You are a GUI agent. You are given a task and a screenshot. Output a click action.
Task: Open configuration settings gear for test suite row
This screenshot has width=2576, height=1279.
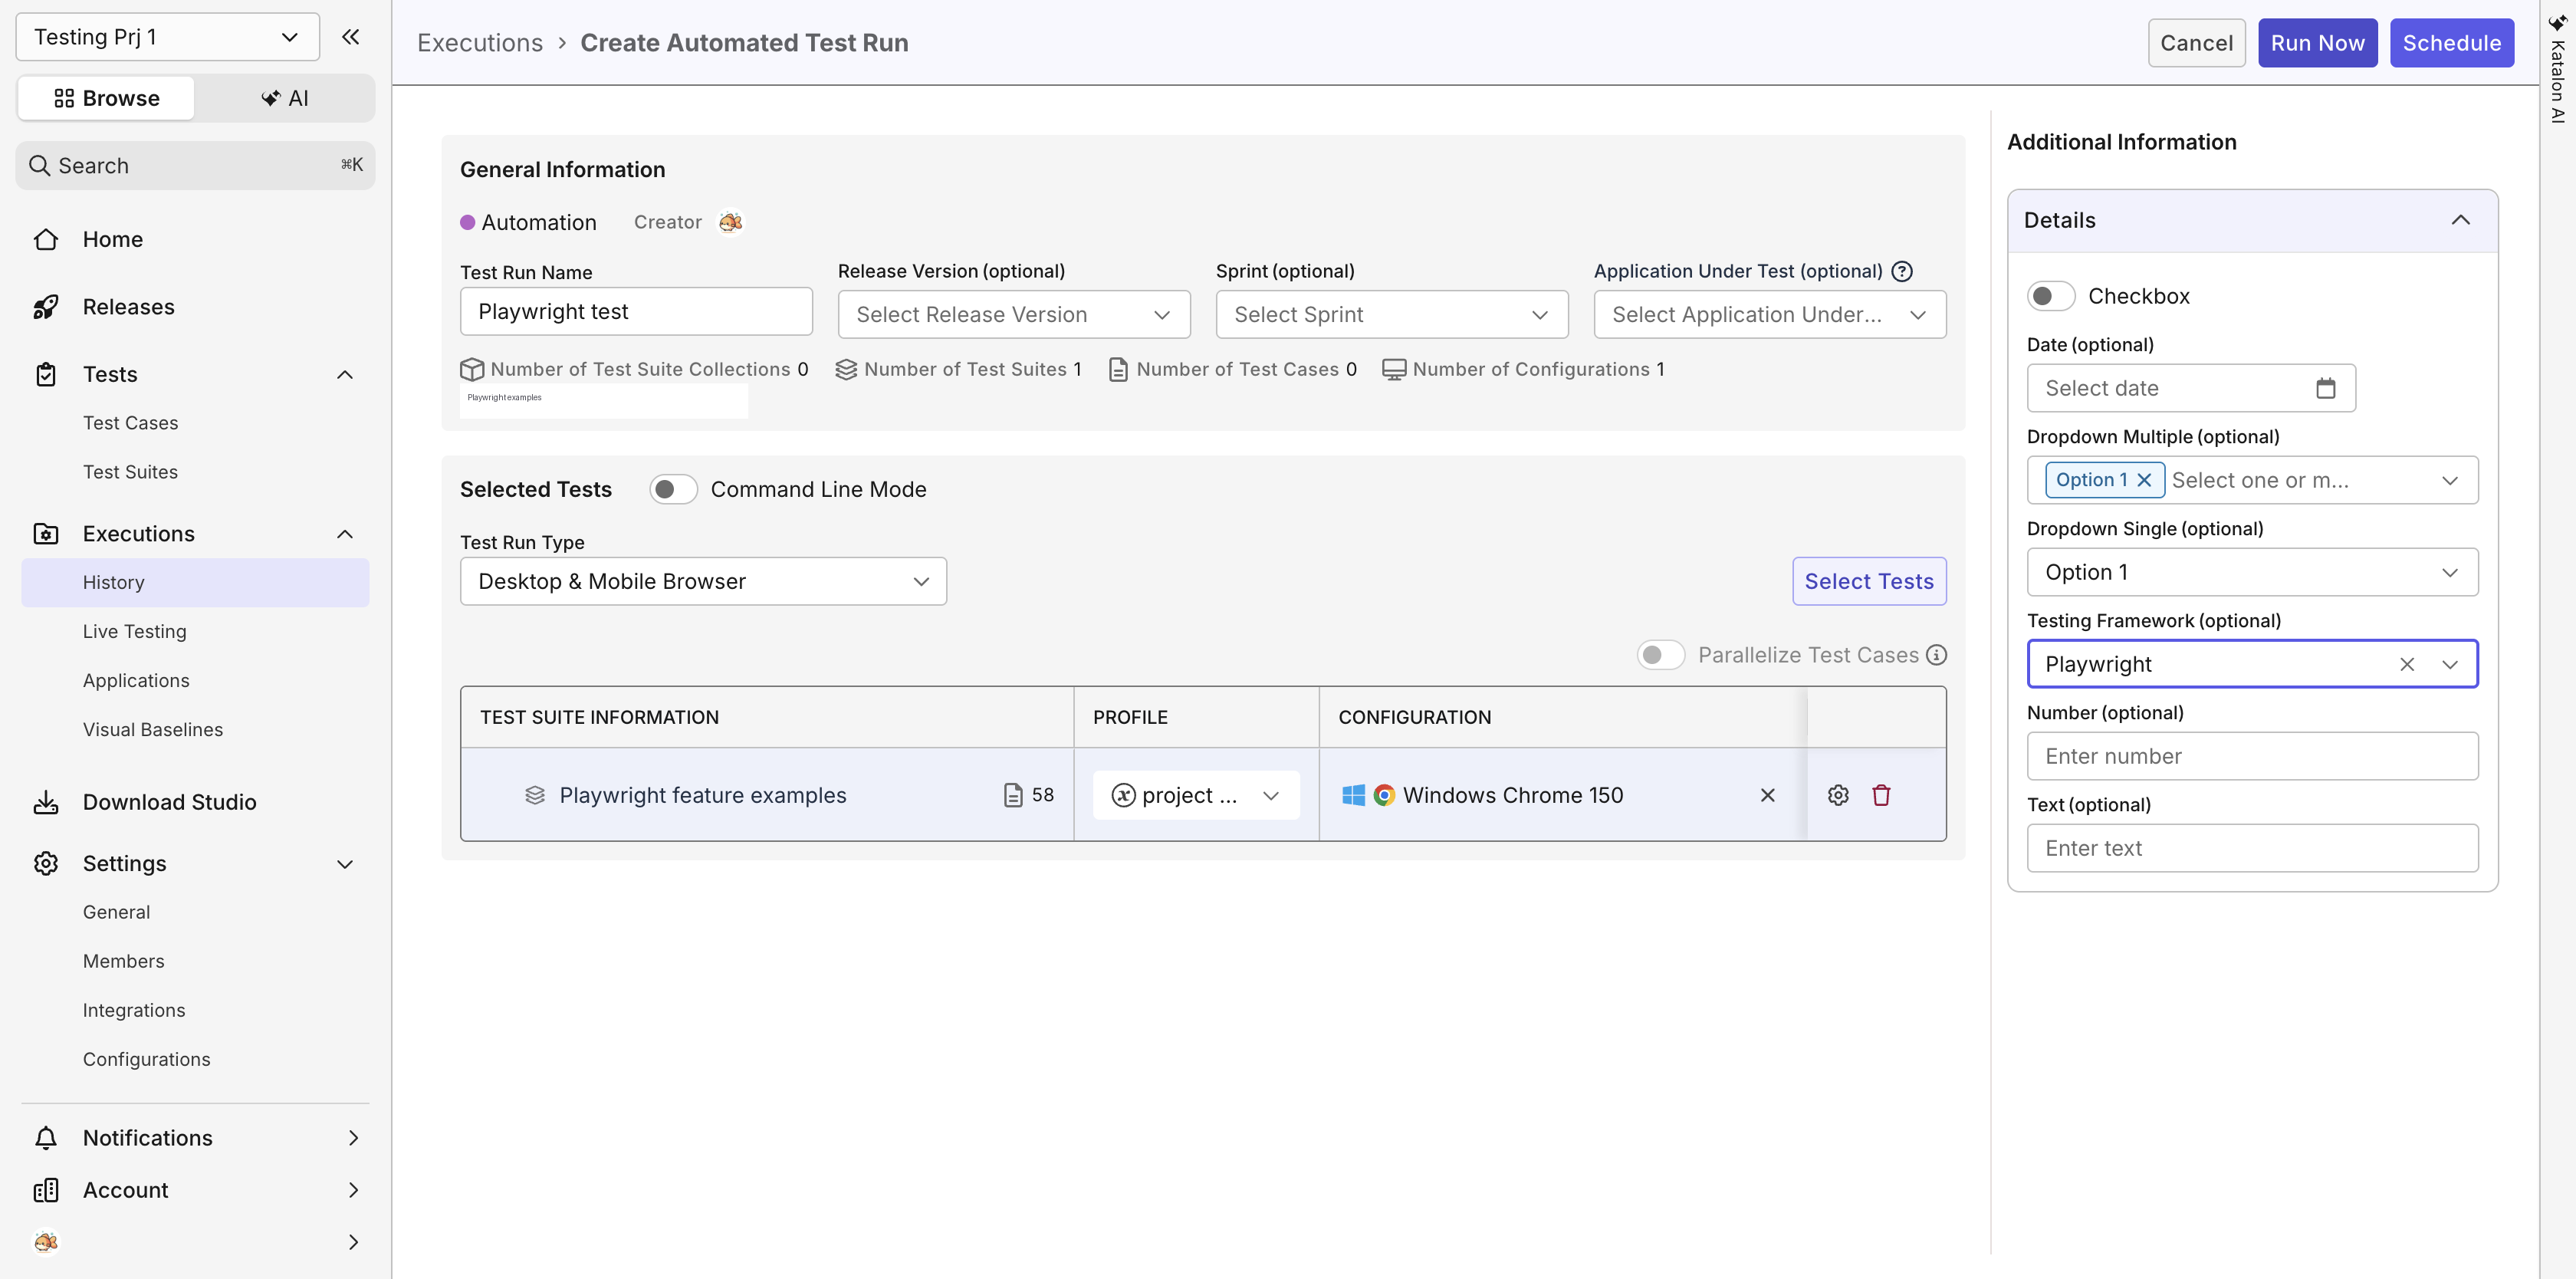tap(1838, 795)
